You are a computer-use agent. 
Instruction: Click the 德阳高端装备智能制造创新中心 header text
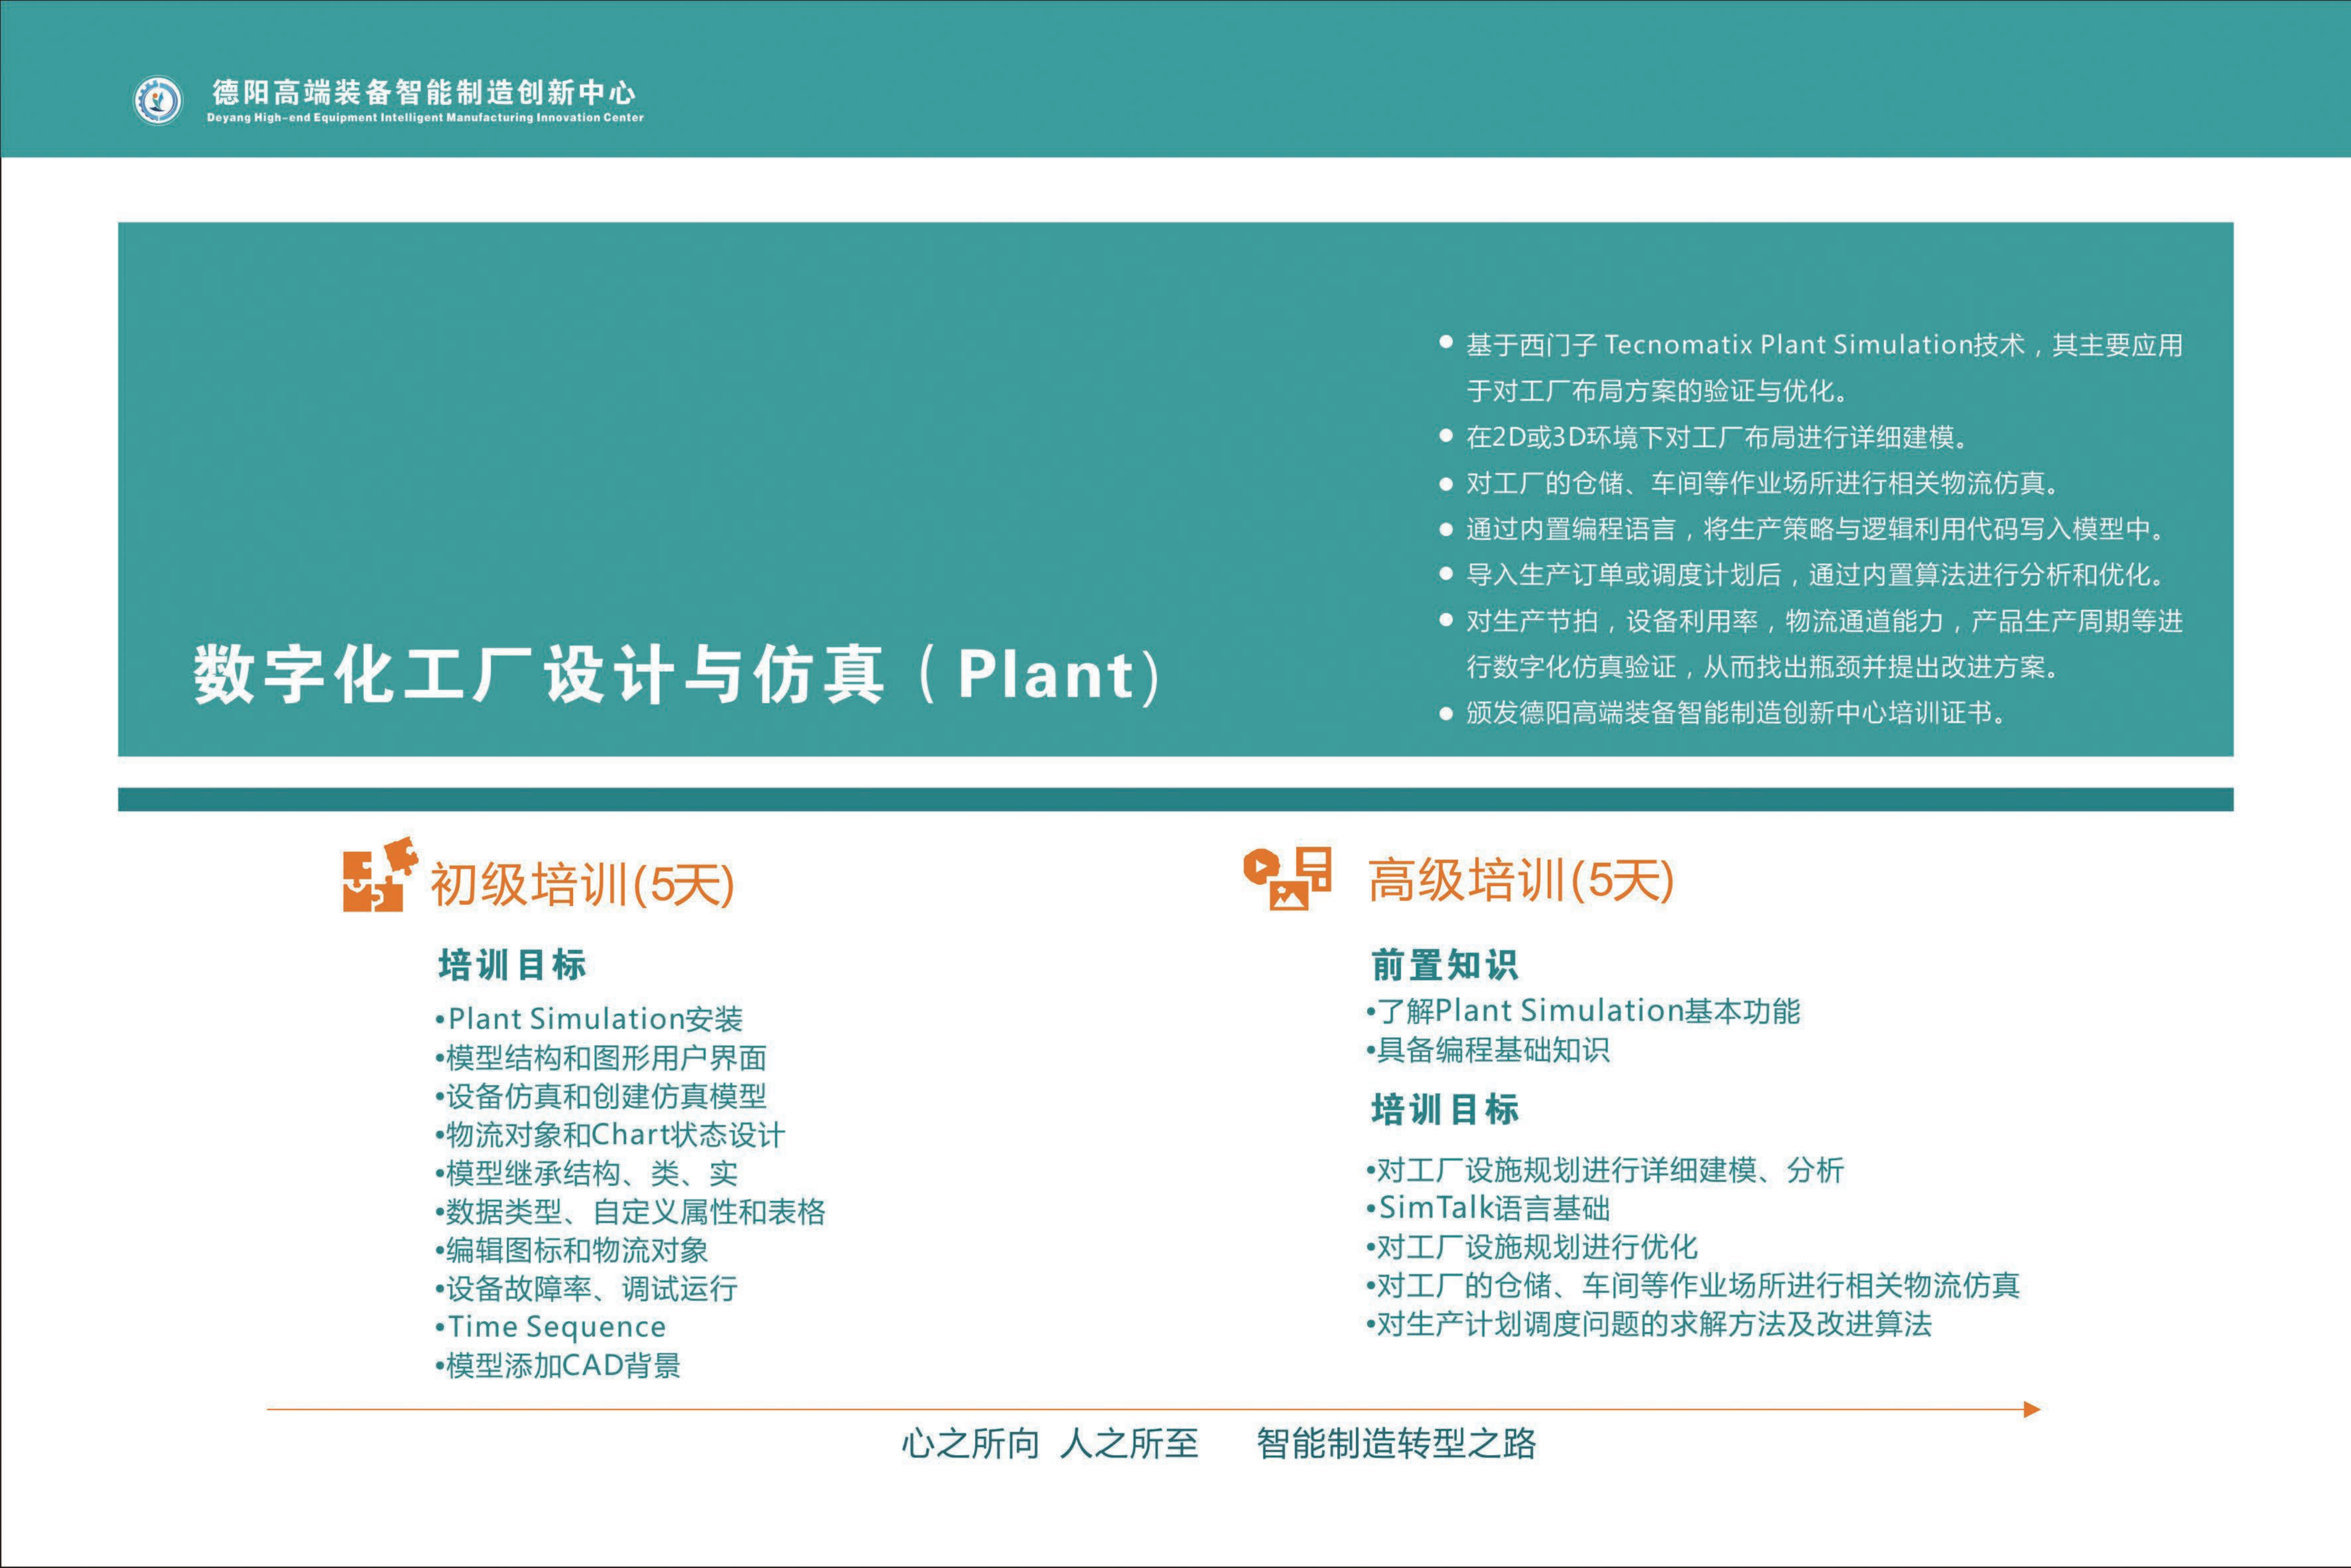coord(423,92)
